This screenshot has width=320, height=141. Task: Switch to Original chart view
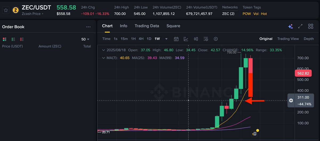coord(266,39)
